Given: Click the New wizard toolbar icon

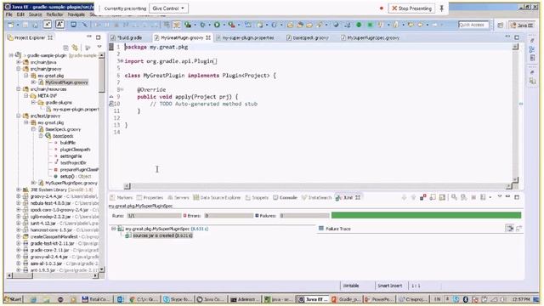Looking at the screenshot, I should [11, 25].
